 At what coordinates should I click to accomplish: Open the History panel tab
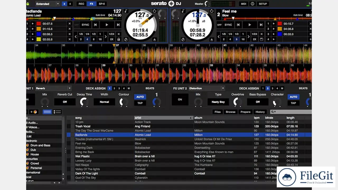pos(260,112)
